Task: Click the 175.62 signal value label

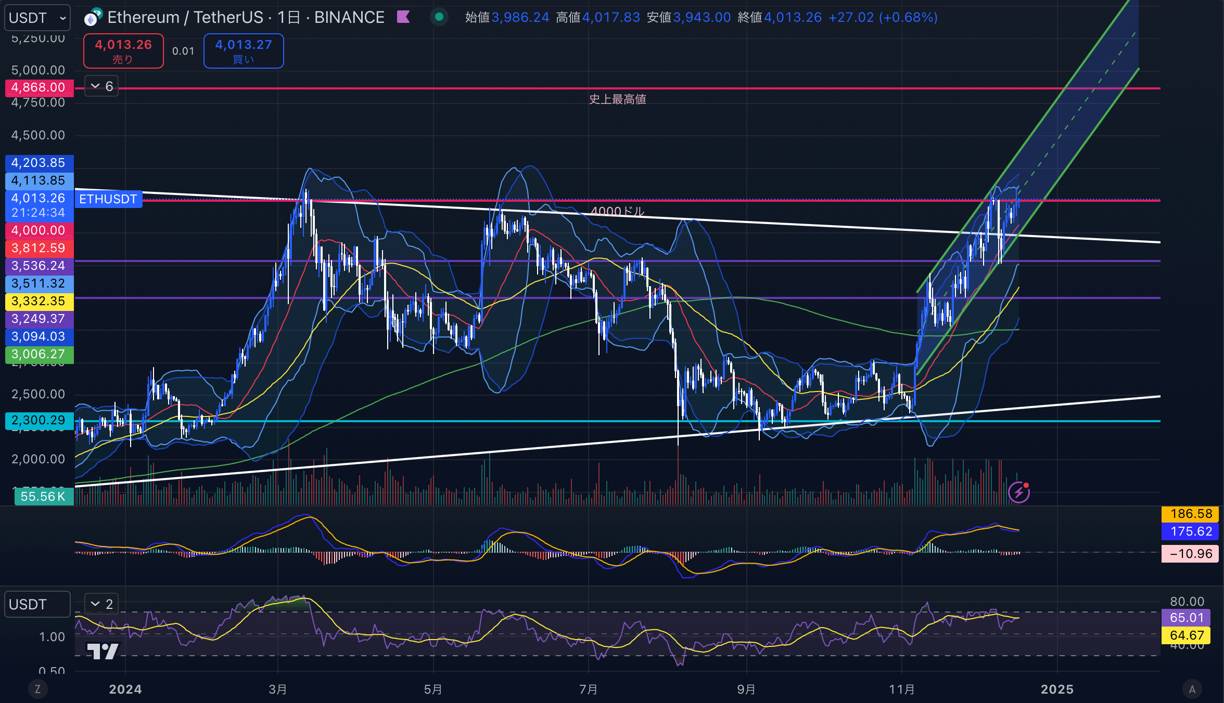Action: click(1190, 531)
